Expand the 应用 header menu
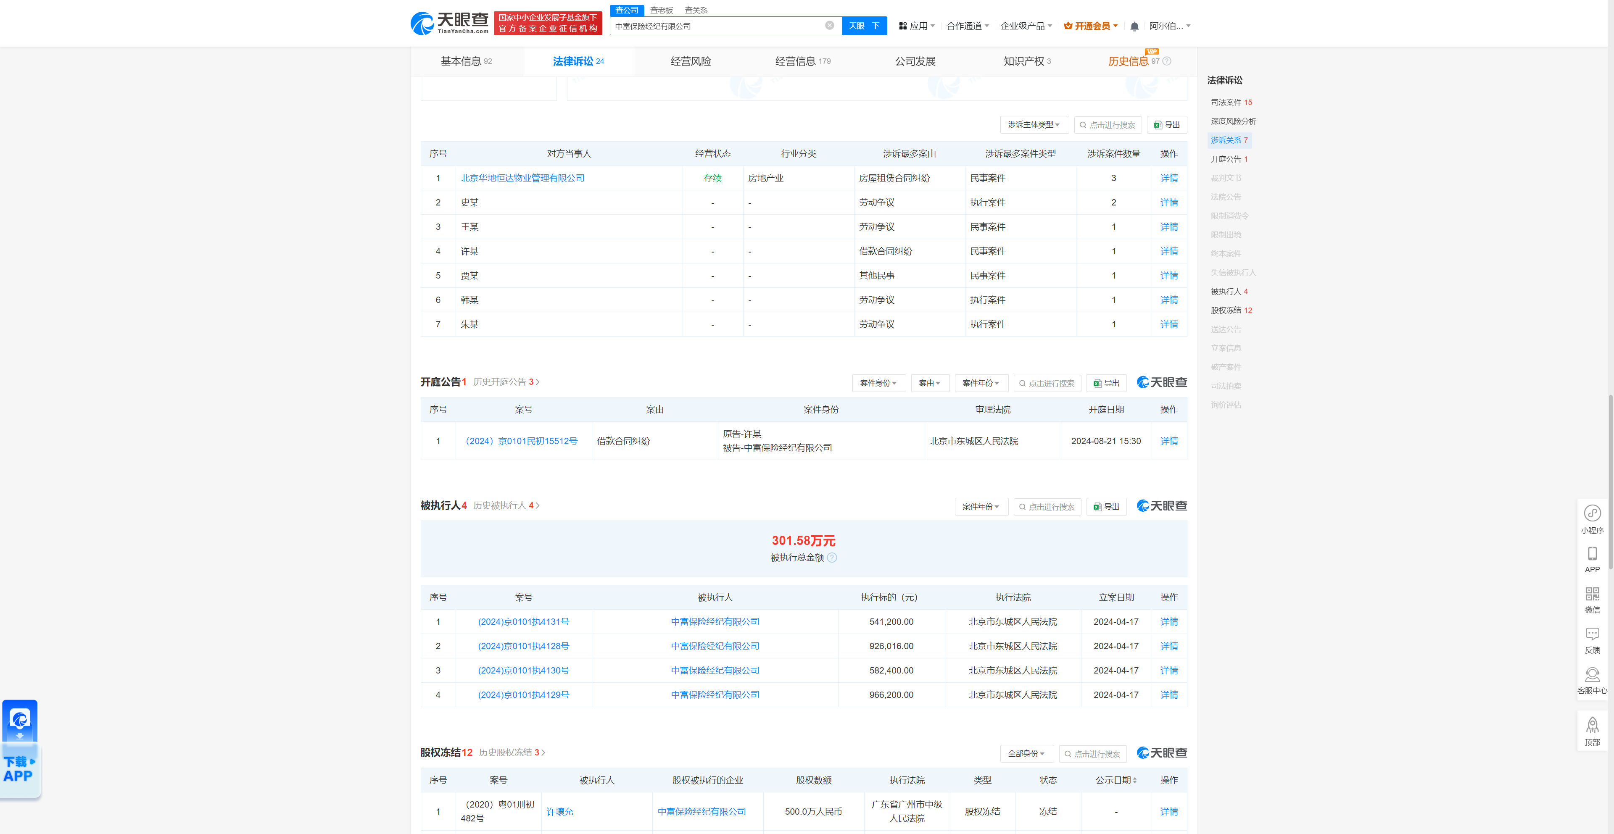 (x=917, y=26)
